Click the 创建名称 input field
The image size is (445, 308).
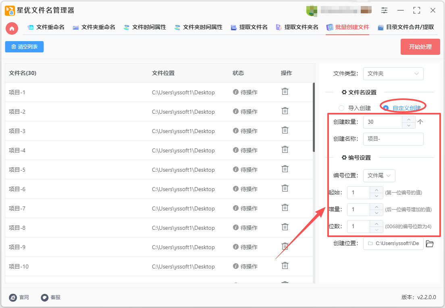393,139
